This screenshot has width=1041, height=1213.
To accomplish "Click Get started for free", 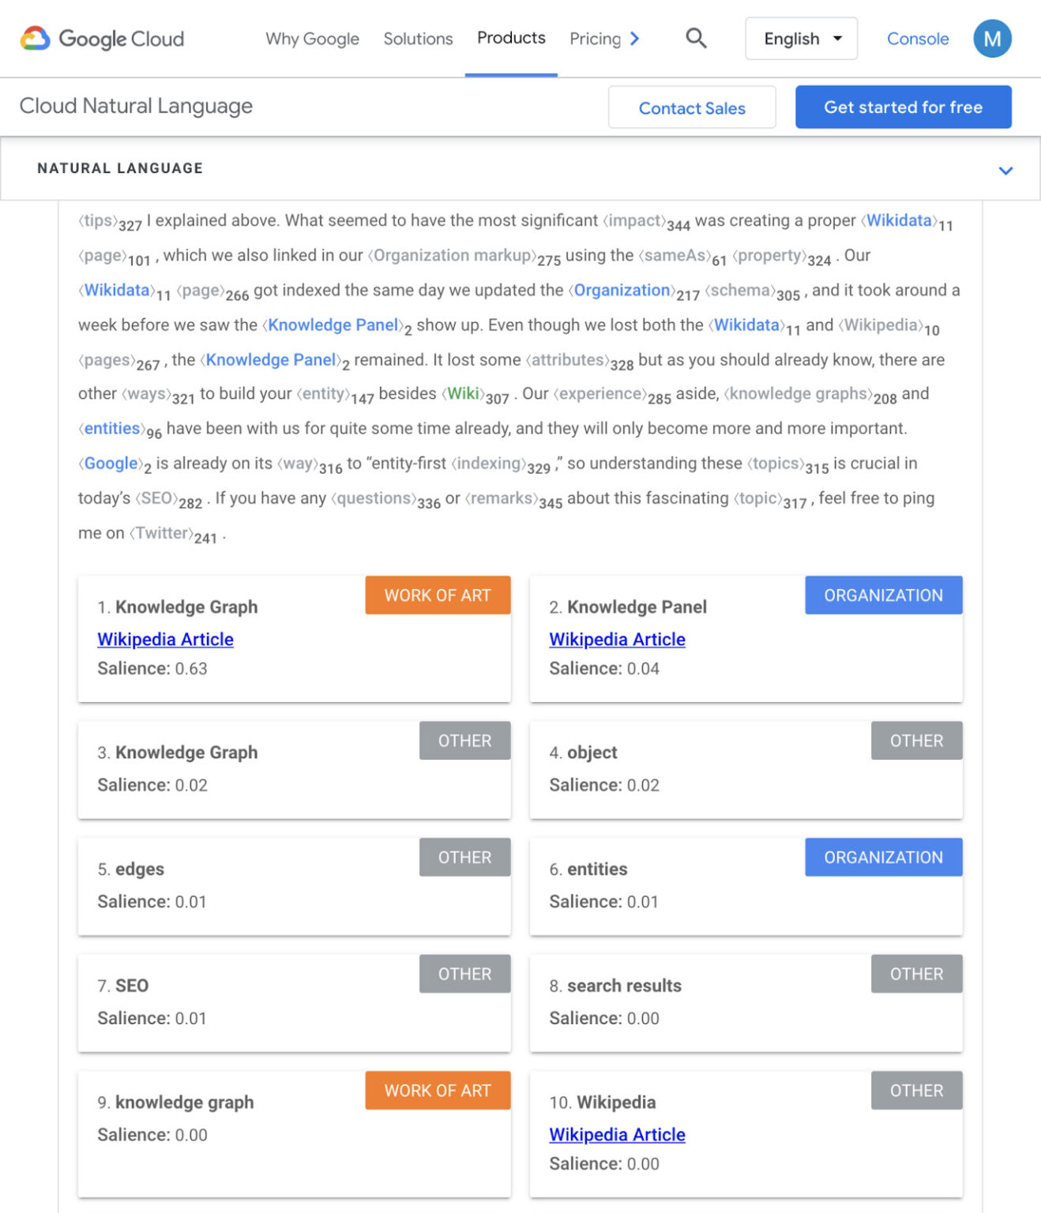I will 903,107.
